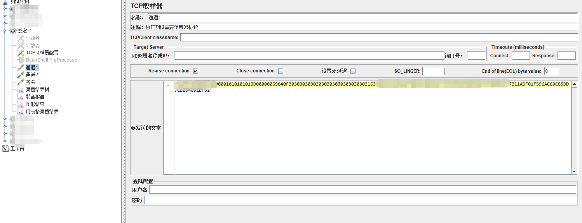Click the 端口号 input field
The height and width of the screenshot is (223, 582).
[x=476, y=55]
